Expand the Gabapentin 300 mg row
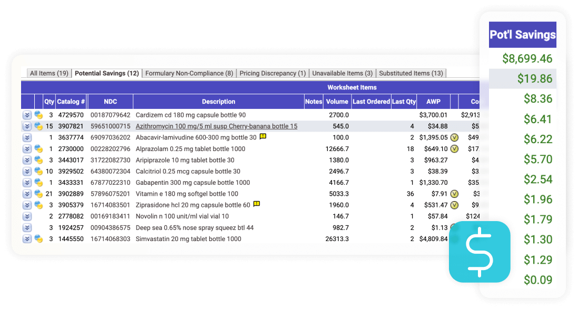 click(27, 183)
